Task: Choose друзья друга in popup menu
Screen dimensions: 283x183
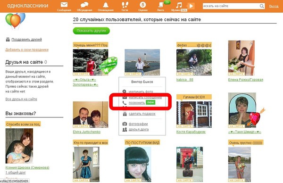Action: pyautogui.click(x=139, y=129)
